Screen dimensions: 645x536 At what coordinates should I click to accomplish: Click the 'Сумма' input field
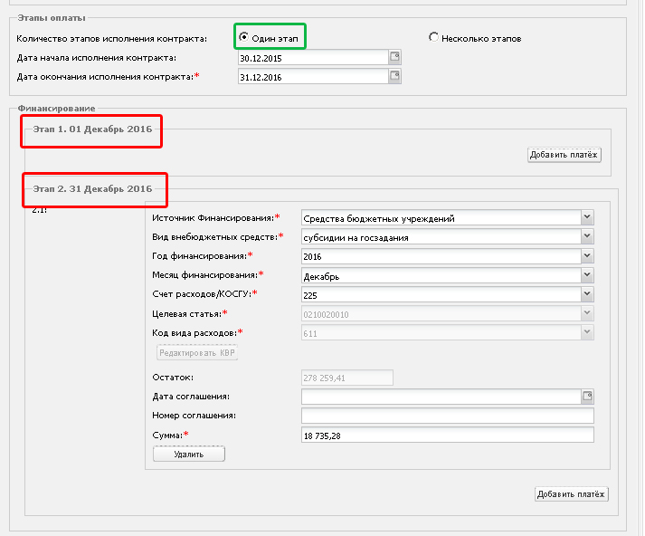447,435
